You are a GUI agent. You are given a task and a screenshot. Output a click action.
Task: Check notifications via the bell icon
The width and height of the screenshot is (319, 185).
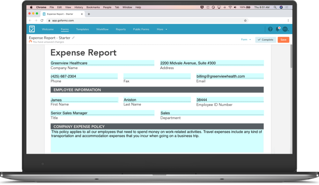click(x=277, y=29)
